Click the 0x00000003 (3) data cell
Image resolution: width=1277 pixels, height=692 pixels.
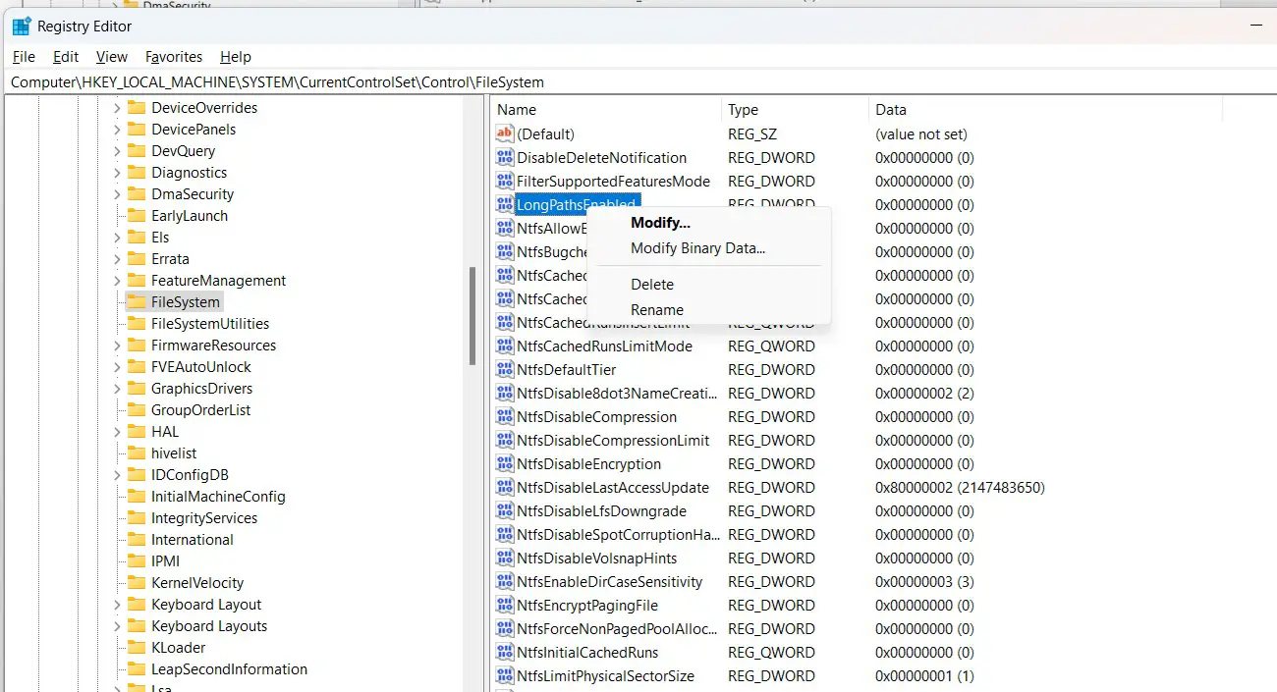[924, 581]
